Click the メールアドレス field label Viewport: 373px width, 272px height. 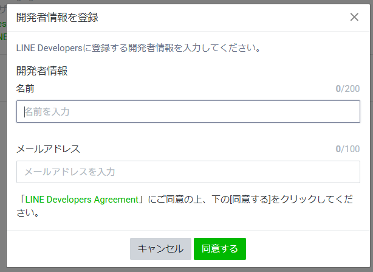tap(48, 149)
